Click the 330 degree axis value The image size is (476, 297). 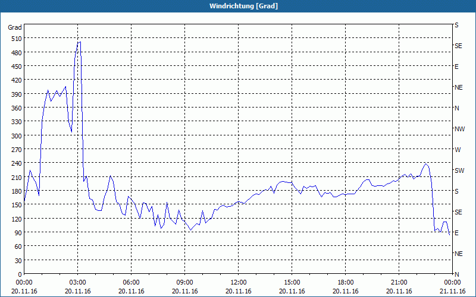pyautogui.click(x=17, y=122)
